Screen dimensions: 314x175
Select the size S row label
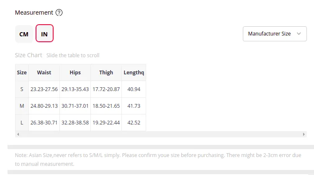(22, 89)
